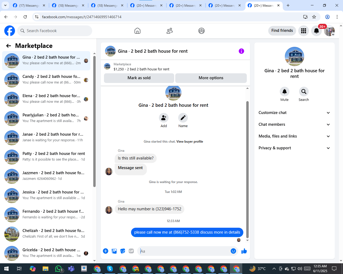The image size is (343, 274).
Task: Open the Friends icon in top bar
Action: [x=170, y=31]
